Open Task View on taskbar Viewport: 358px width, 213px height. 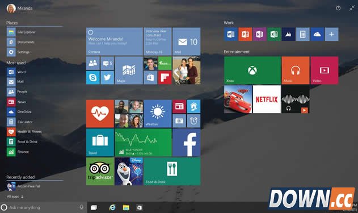click(x=94, y=207)
